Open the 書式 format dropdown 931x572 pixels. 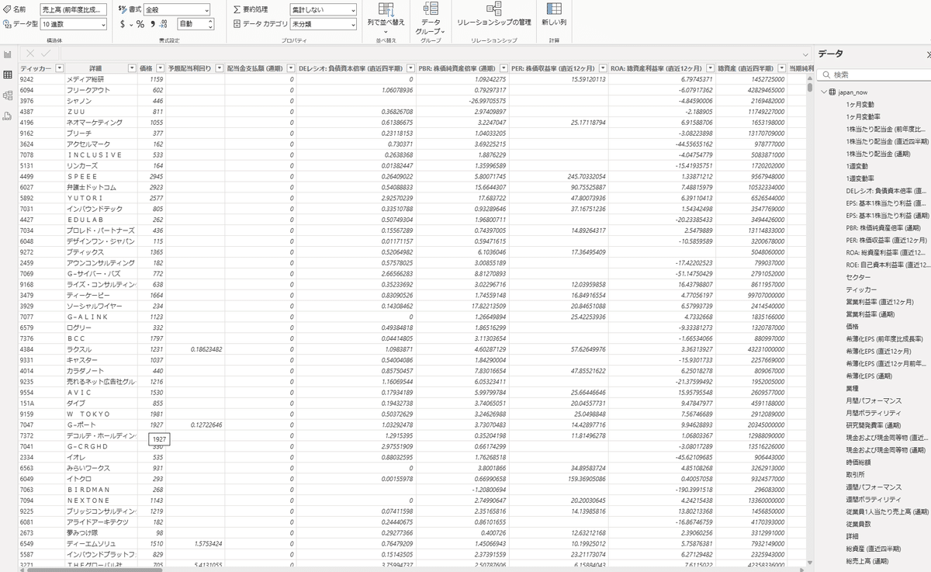[177, 9]
